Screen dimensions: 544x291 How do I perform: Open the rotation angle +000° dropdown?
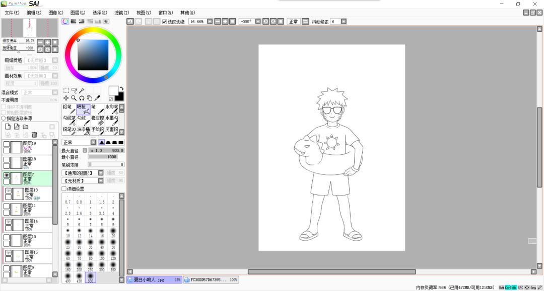click(x=258, y=22)
